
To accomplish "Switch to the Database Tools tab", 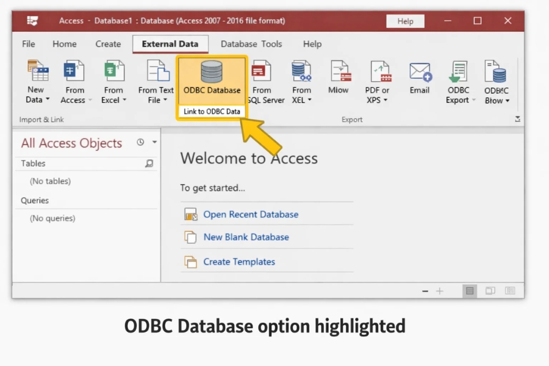I will (251, 44).
